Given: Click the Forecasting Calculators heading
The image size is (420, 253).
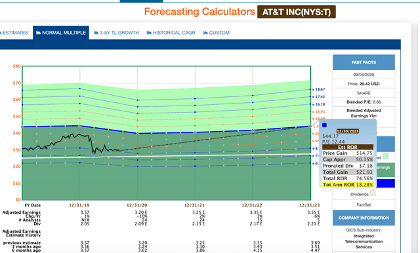Looking at the screenshot, I should 199,12.
